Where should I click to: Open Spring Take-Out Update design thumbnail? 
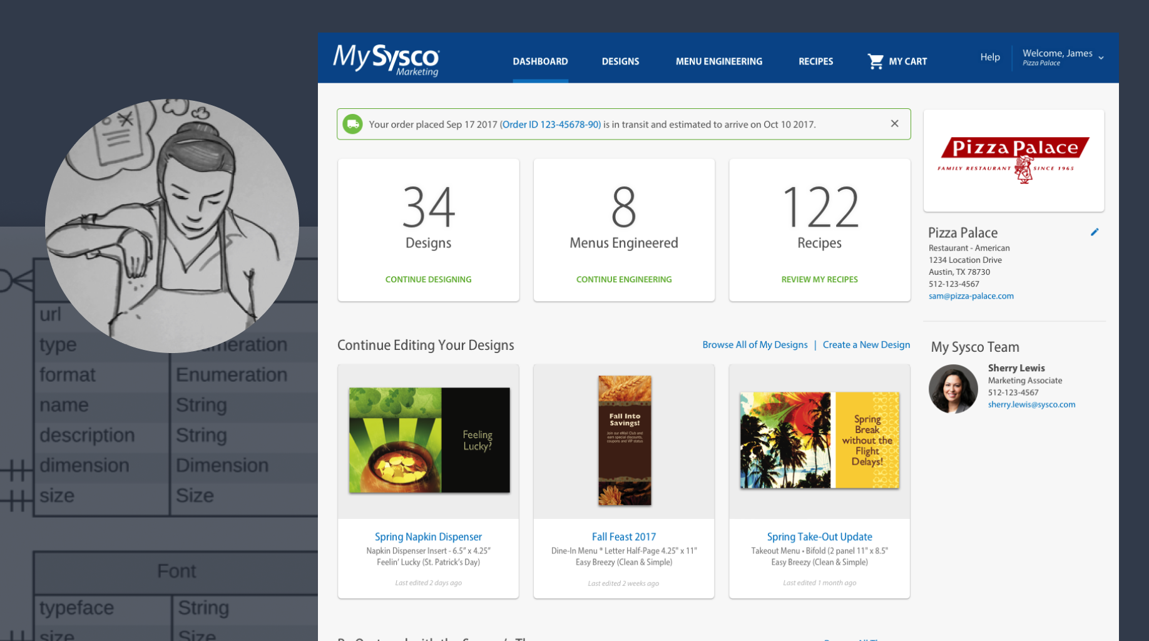[820, 440]
